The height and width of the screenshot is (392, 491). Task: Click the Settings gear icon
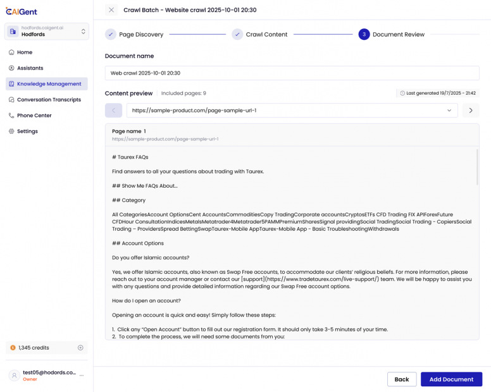[x=11, y=132]
